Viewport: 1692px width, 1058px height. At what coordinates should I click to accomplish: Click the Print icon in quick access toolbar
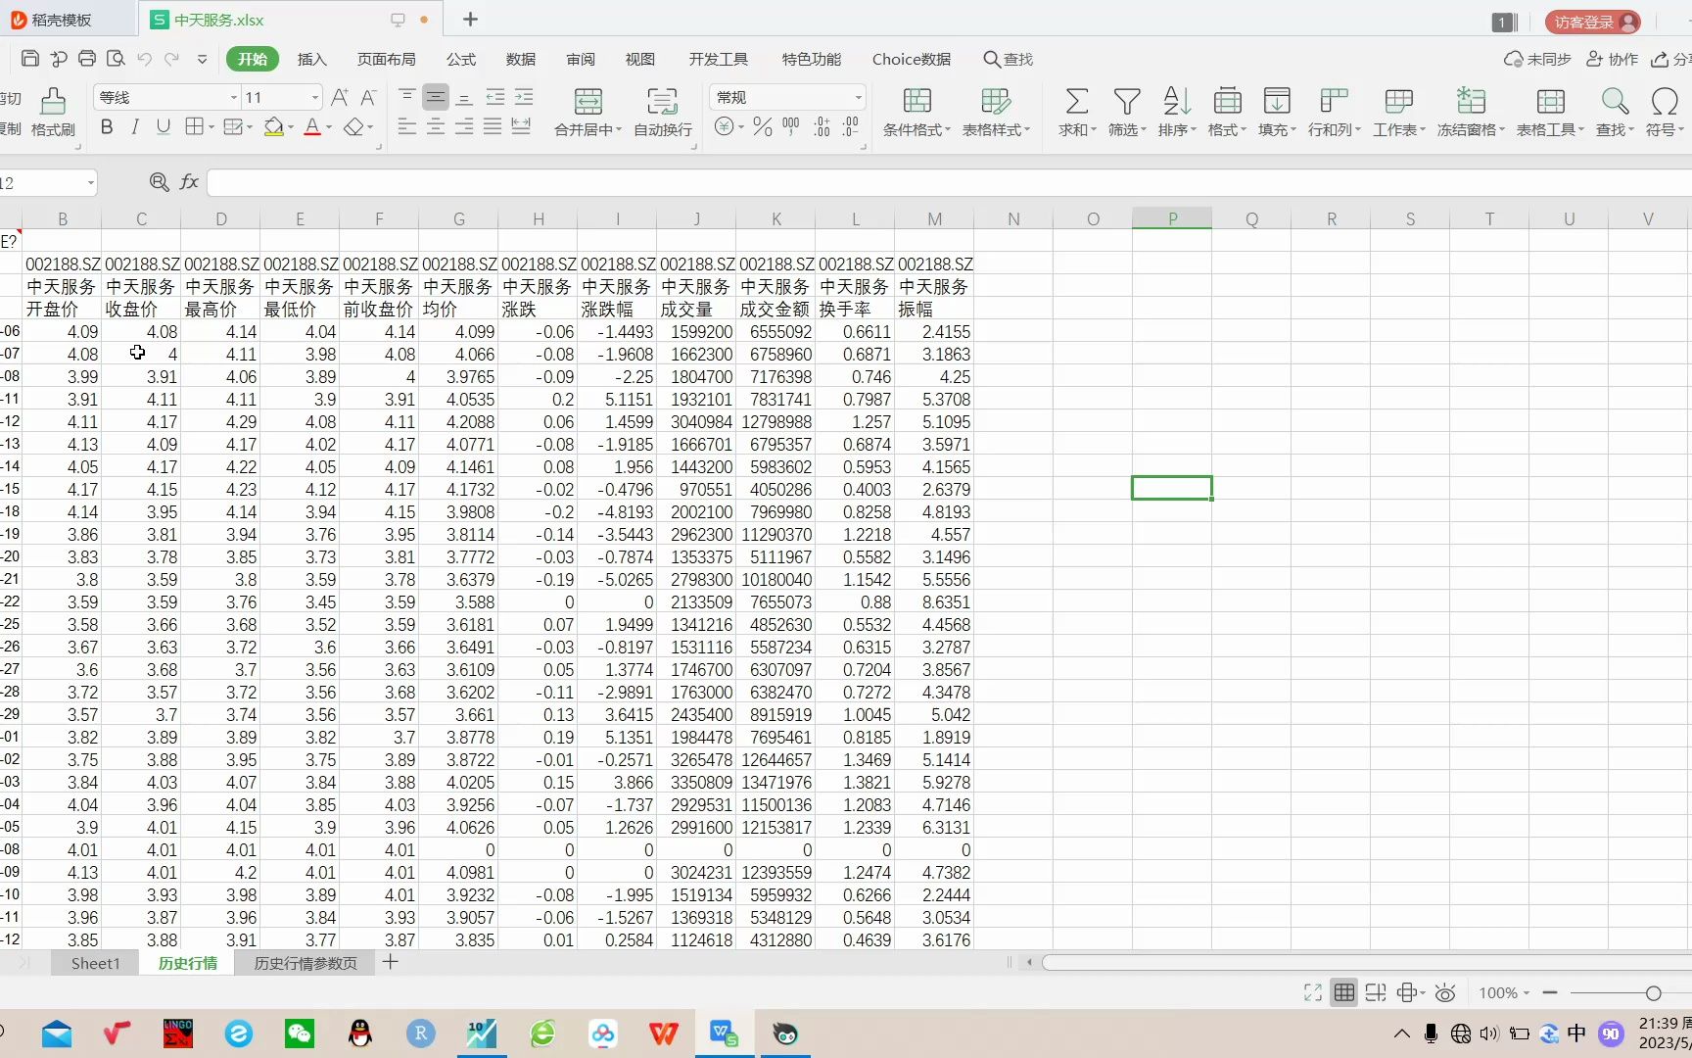[x=87, y=59]
